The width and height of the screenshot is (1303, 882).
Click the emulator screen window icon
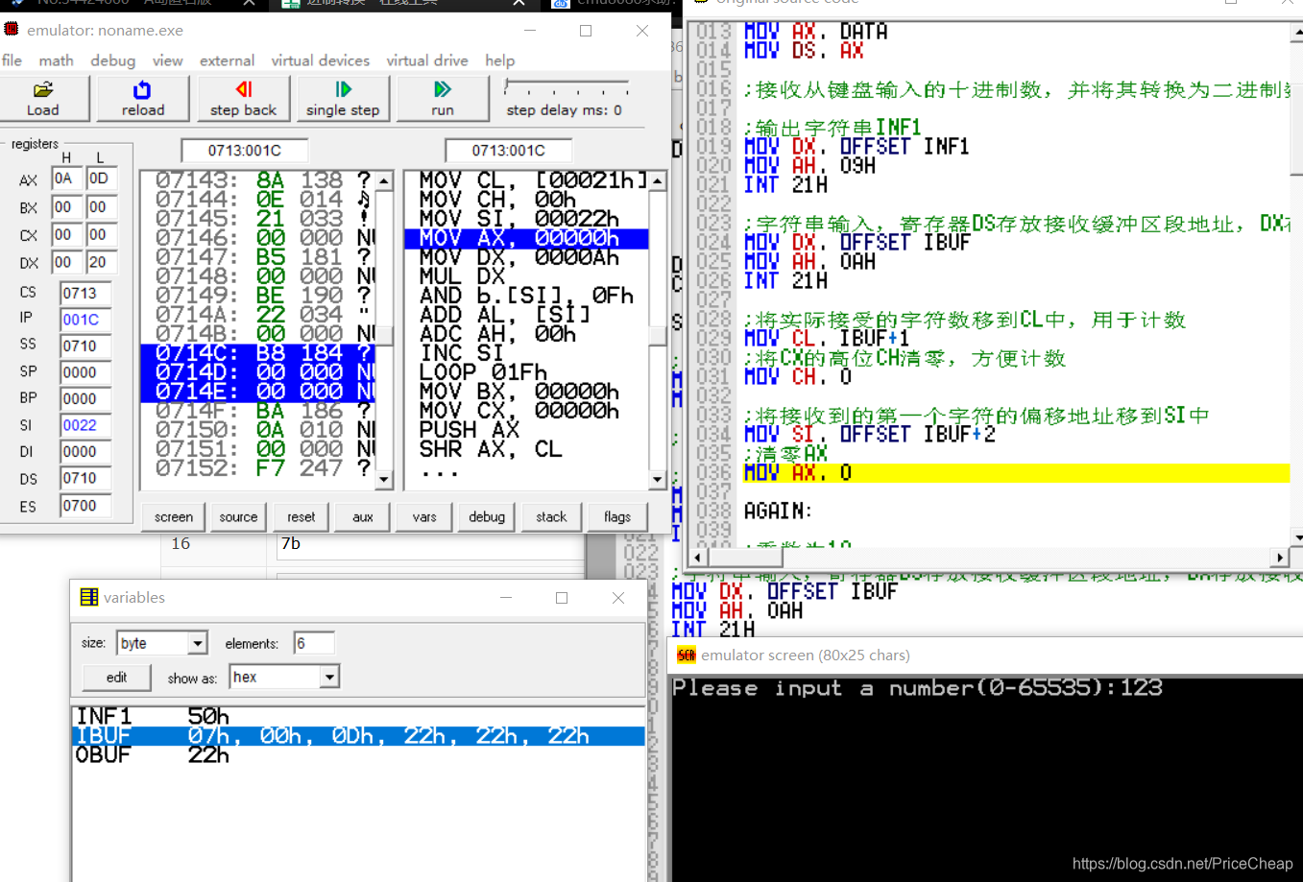tap(687, 656)
